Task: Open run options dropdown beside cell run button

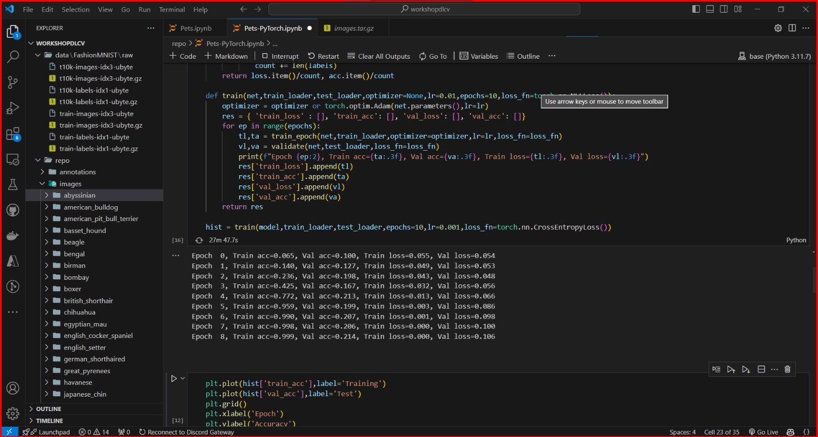Action: pos(183,378)
